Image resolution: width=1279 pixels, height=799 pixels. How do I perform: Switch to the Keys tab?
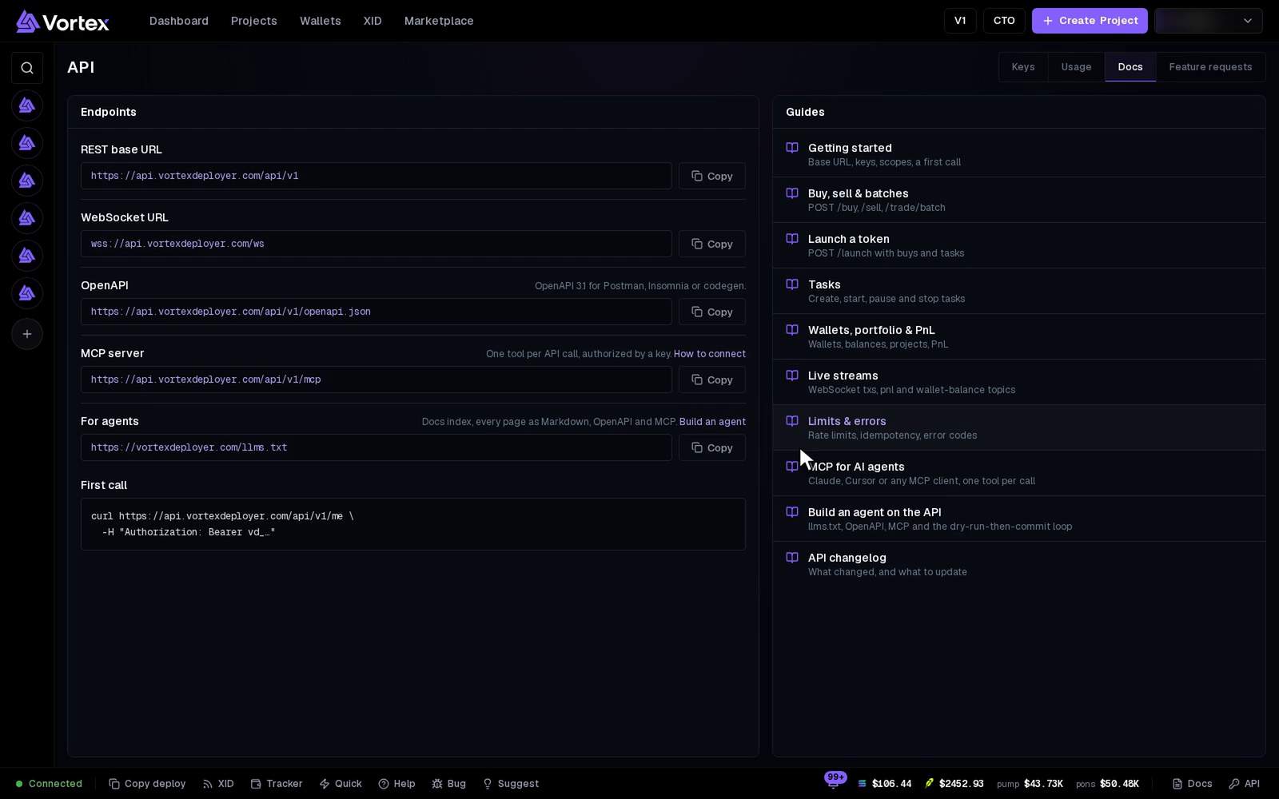point(1023,67)
